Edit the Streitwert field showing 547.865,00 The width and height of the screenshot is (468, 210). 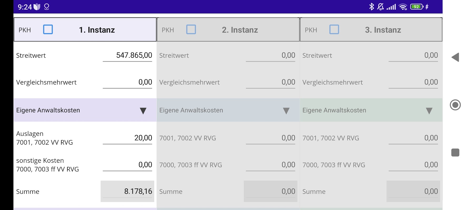[128, 55]
